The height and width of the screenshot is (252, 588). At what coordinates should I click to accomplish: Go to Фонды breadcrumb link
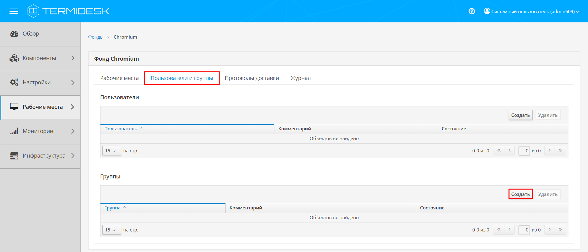[96, 37]
